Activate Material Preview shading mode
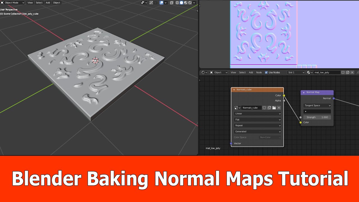Screen dimensions: 359x202 click(x=185, y=3)
